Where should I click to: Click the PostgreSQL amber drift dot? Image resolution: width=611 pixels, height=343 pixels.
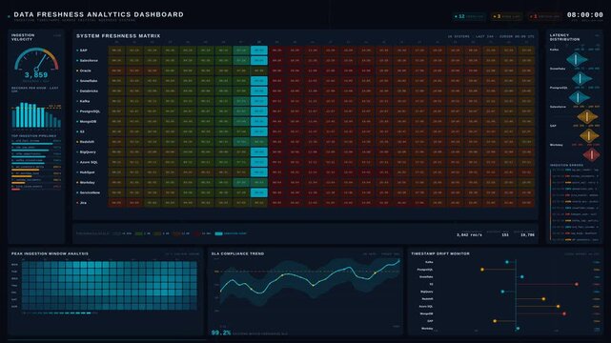coord(482,270)
